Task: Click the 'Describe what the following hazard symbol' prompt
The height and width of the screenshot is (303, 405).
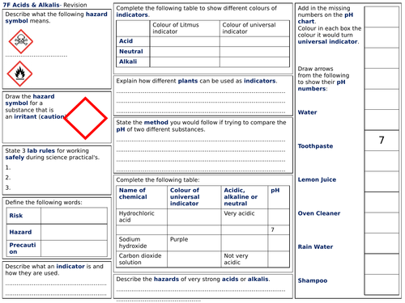Action: (x=56, y=18)
